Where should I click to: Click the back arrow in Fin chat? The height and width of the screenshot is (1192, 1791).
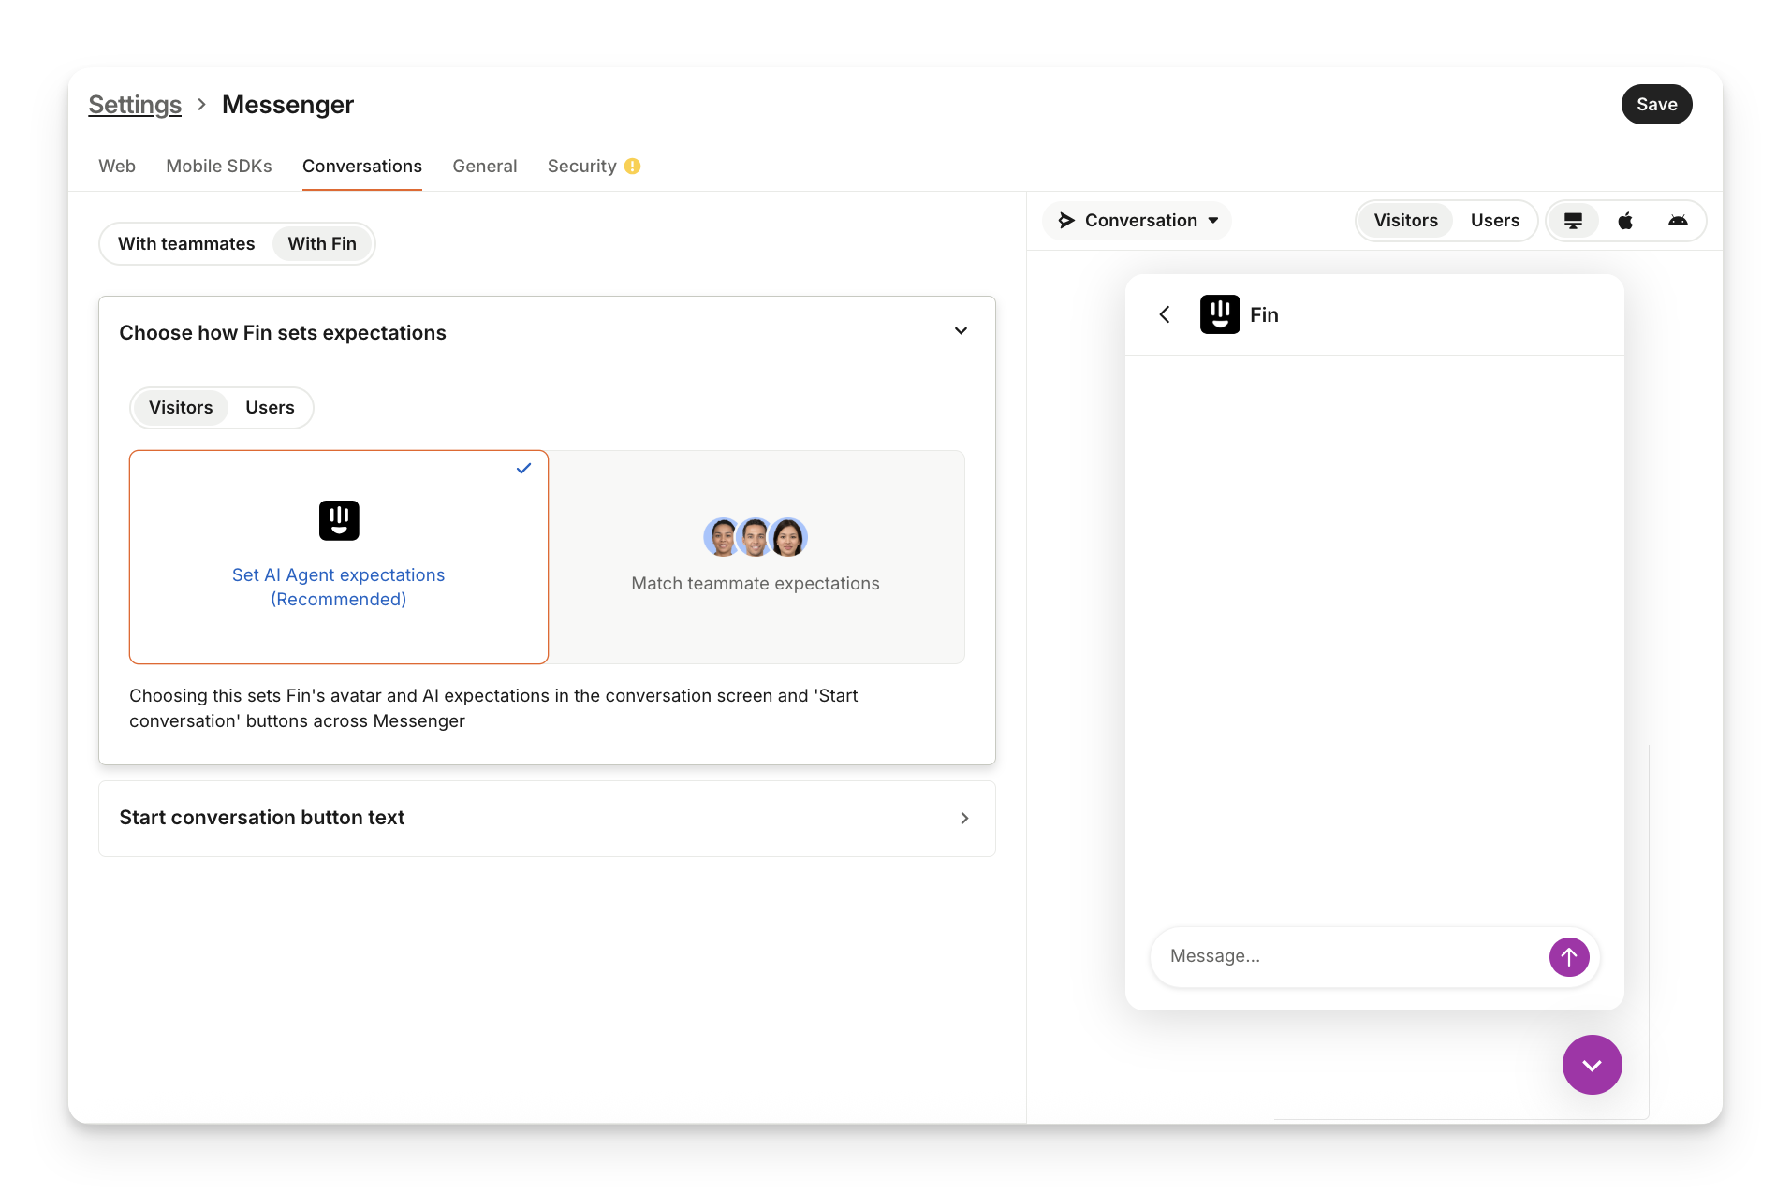[1165, 314]
